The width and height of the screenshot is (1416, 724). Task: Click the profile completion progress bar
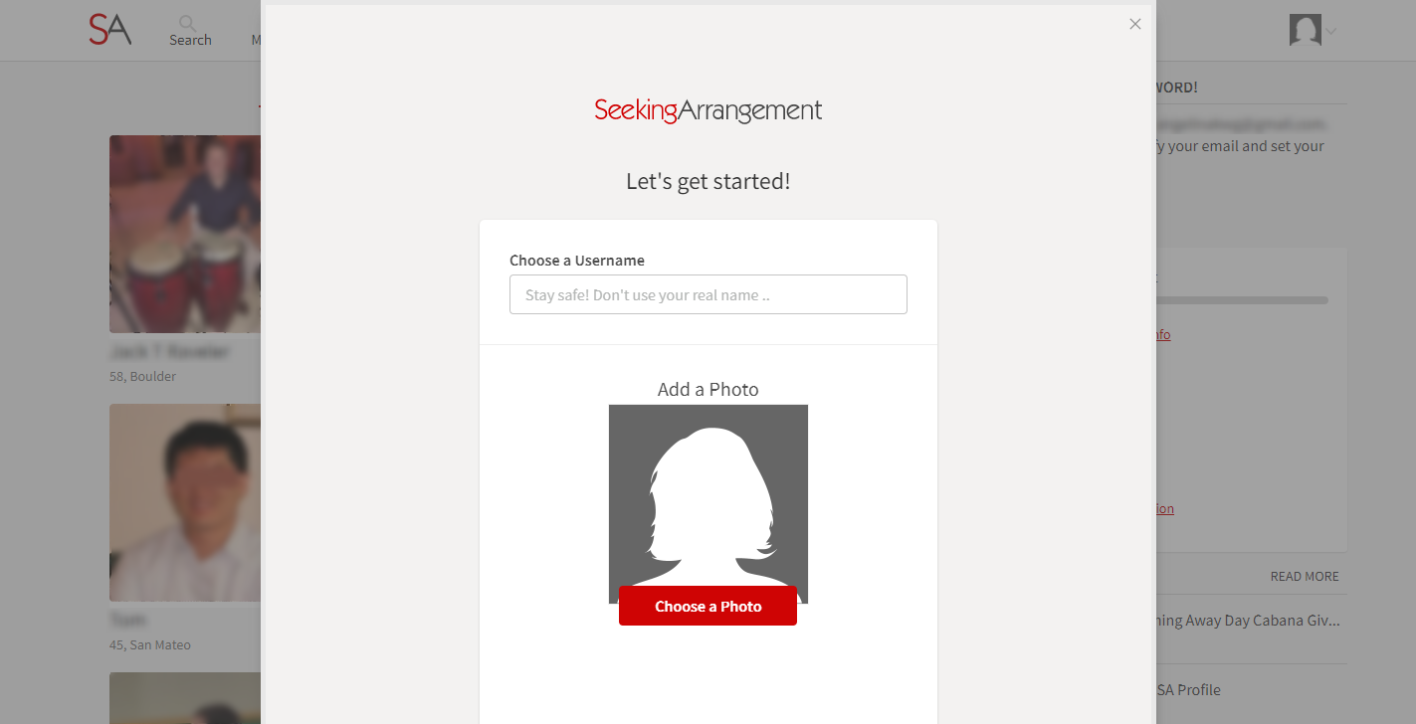tap(1242, 300)
